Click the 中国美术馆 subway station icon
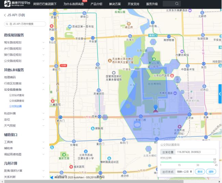The image size is (222, 183). click(x=188, y=66)
